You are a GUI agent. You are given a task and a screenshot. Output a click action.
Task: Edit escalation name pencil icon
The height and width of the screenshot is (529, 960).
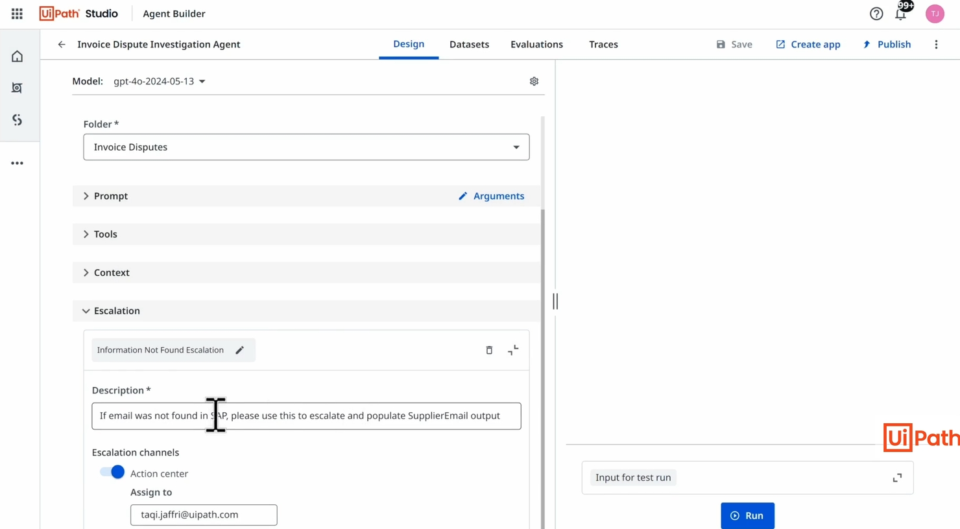(240, 350)
